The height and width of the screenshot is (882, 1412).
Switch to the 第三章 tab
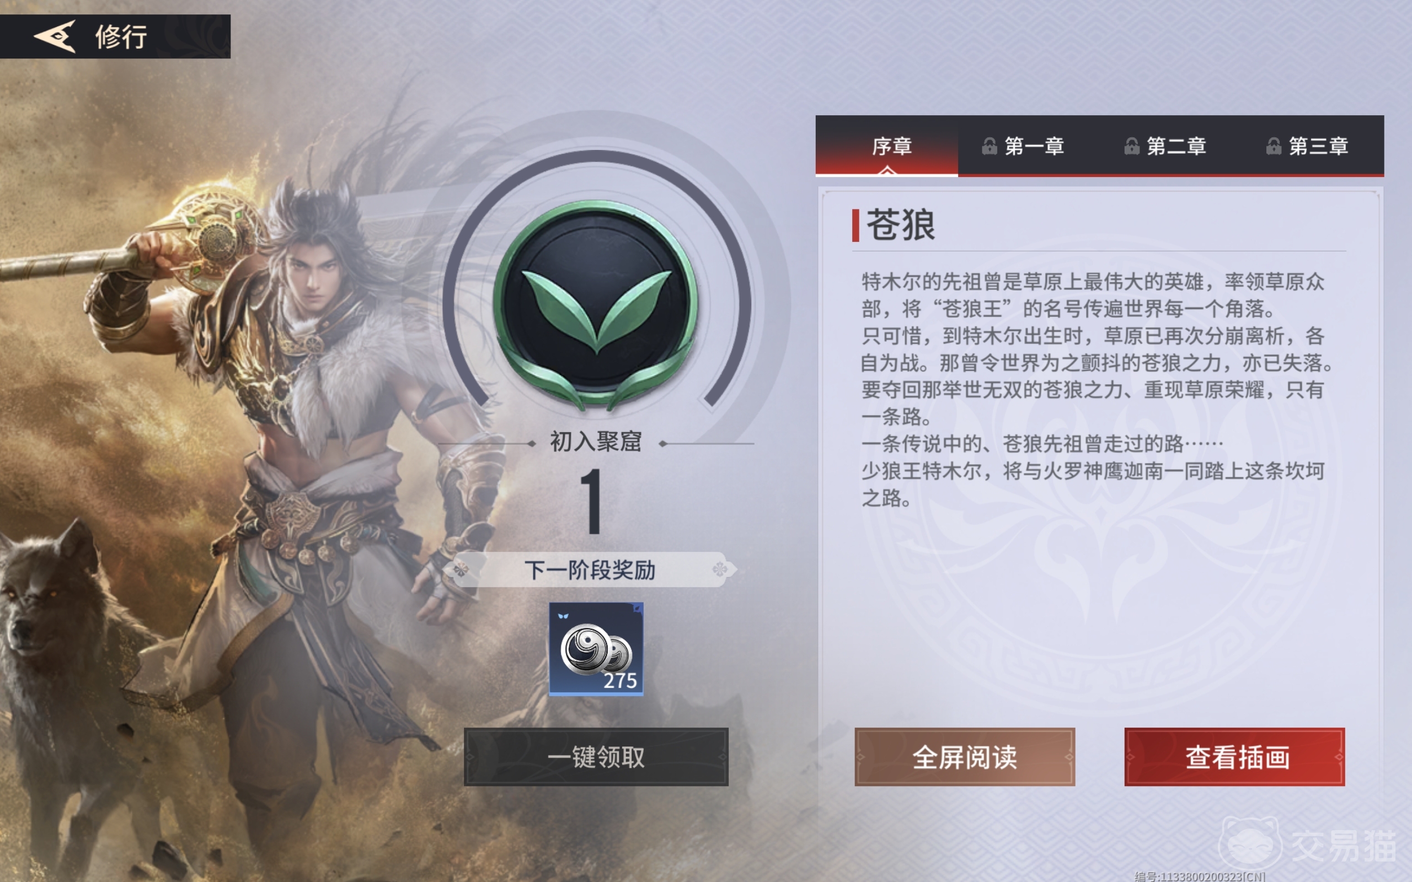1313,146
